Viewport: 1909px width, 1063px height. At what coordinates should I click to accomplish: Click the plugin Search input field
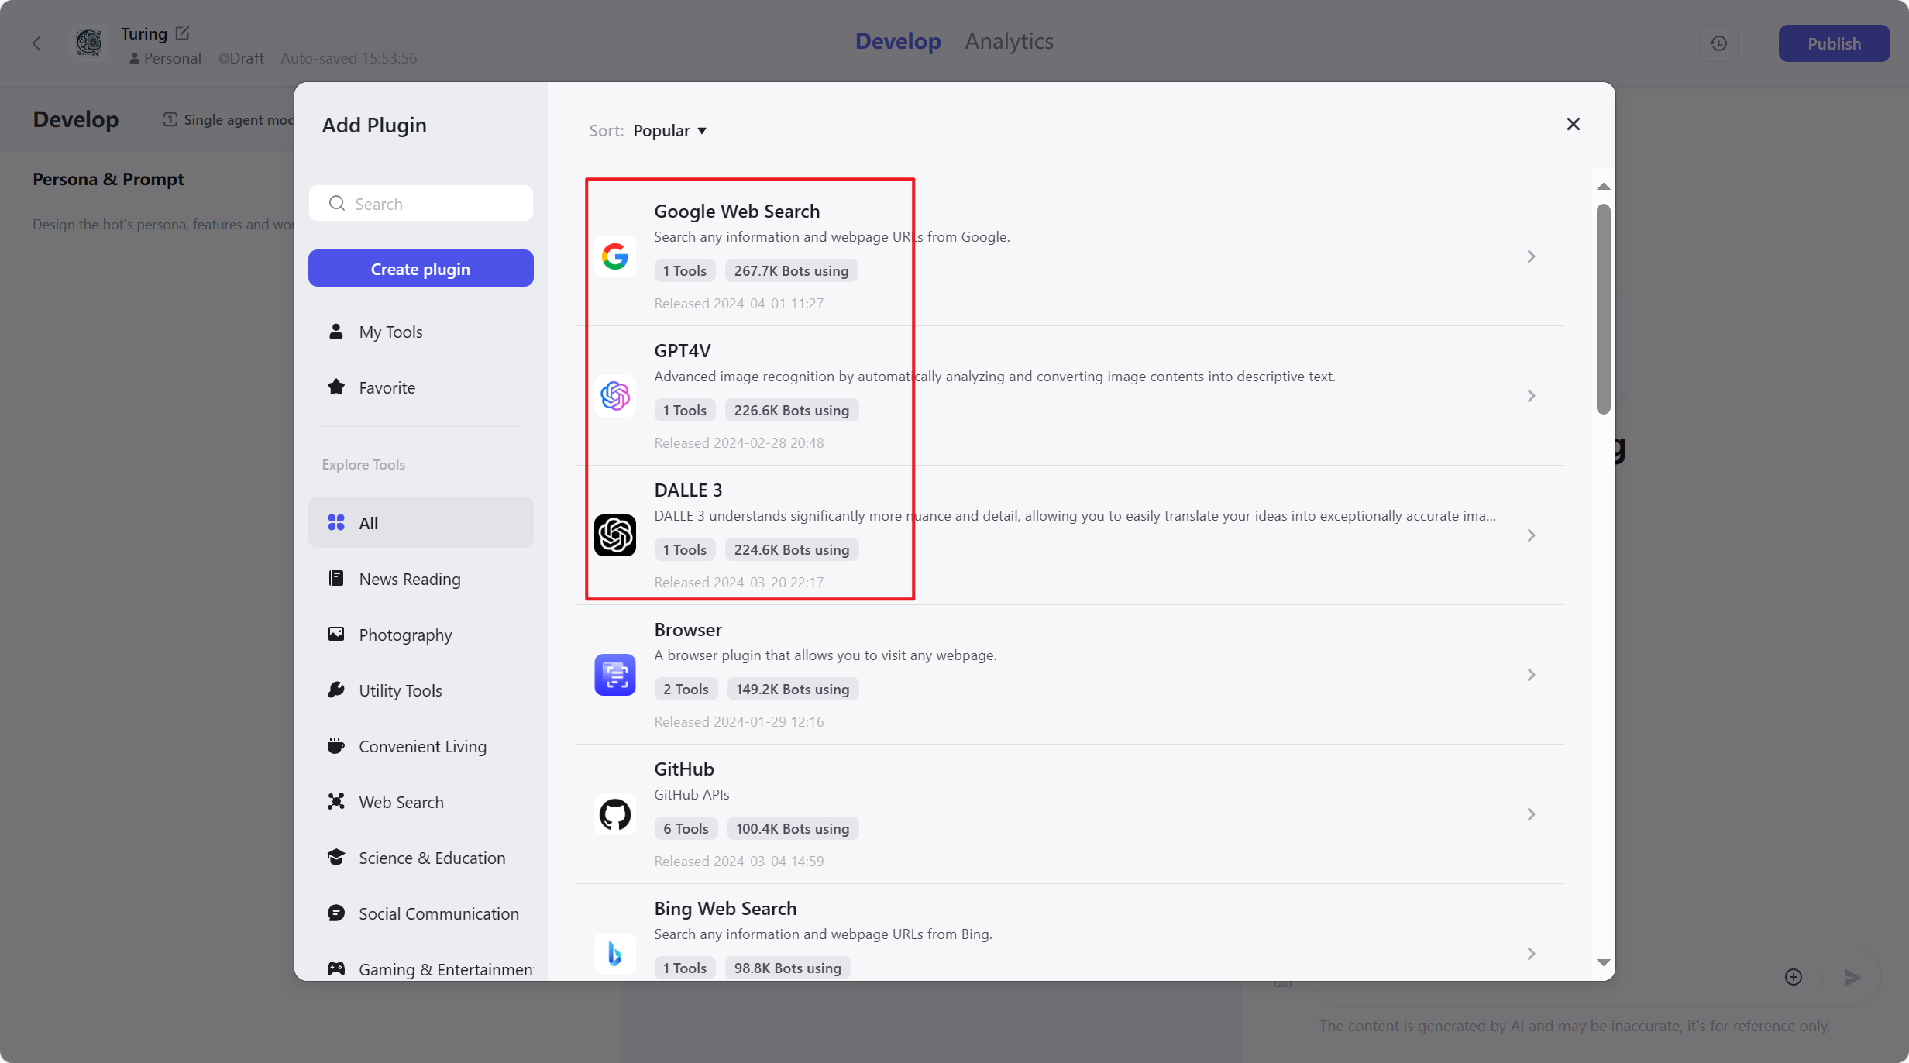coord(434,204)
